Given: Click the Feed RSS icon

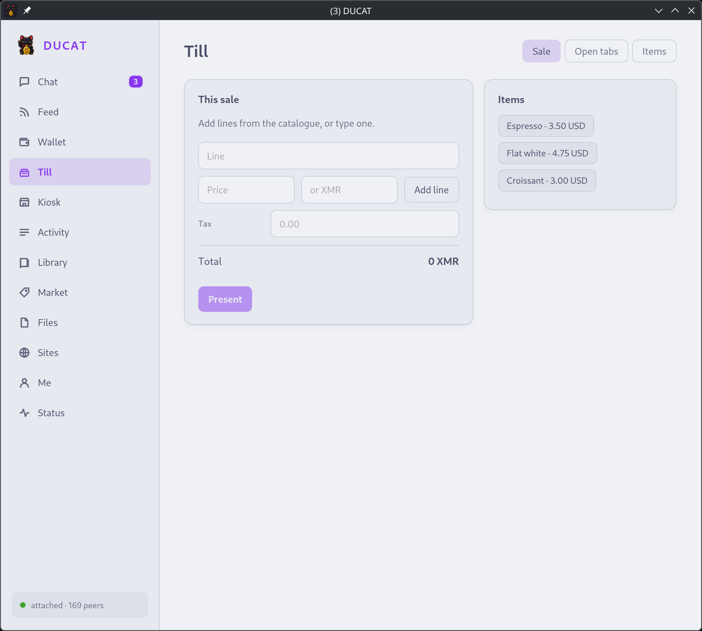Looking at the screenshot, I should [x=25, y=112].
